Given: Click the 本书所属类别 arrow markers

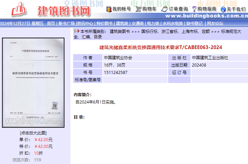Looking at the screenshot, I should pos(77,31).
